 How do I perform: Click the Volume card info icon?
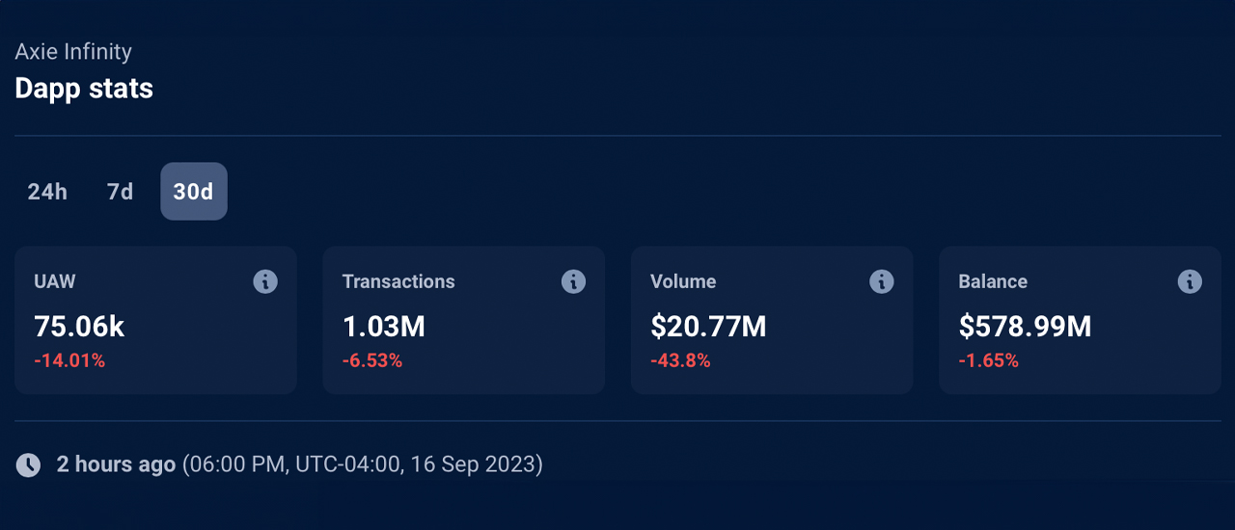(881, 281)
